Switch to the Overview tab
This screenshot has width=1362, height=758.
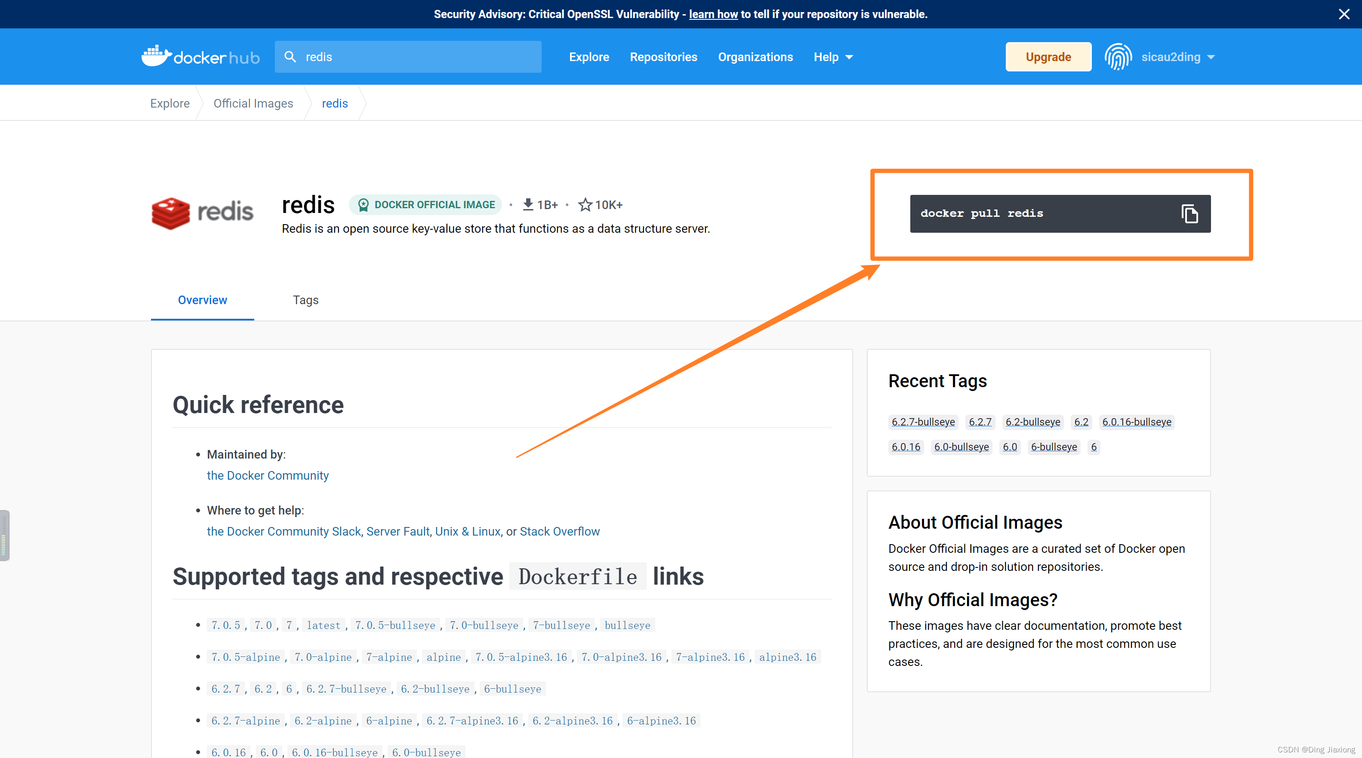click(203, 300)
